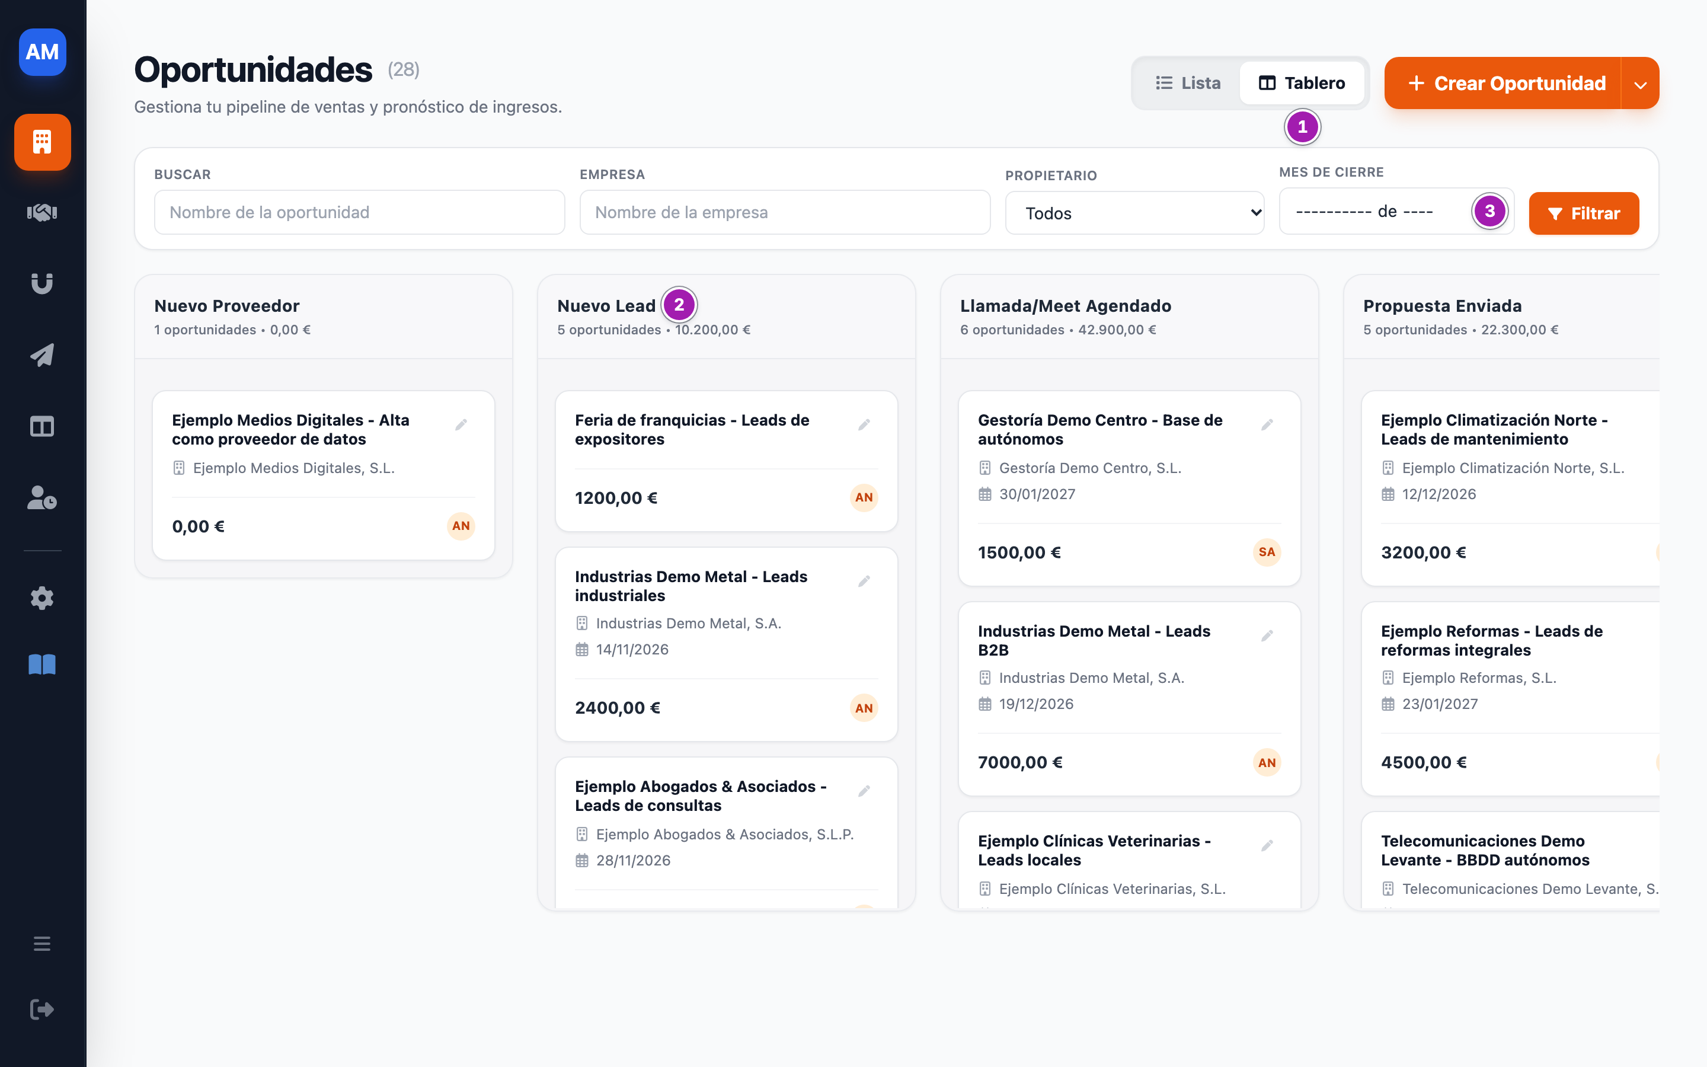
Task: Click the 7000,00 € amount
Action: coord(1020,762)
